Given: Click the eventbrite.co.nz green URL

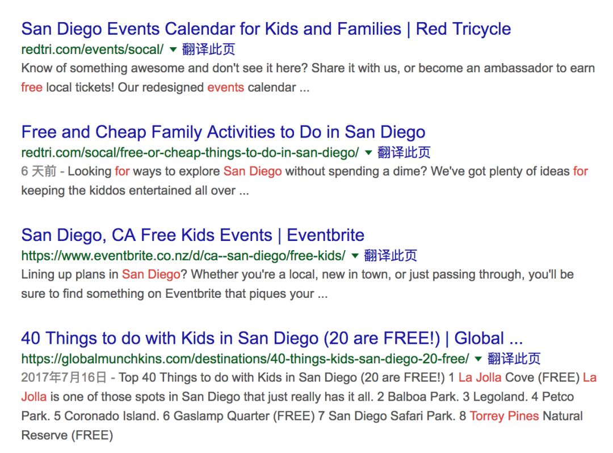Looking at the screenshot, I should [183, 256].
